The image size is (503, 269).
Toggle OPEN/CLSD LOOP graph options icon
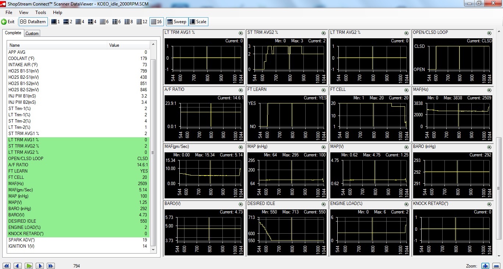coord(489,33)
